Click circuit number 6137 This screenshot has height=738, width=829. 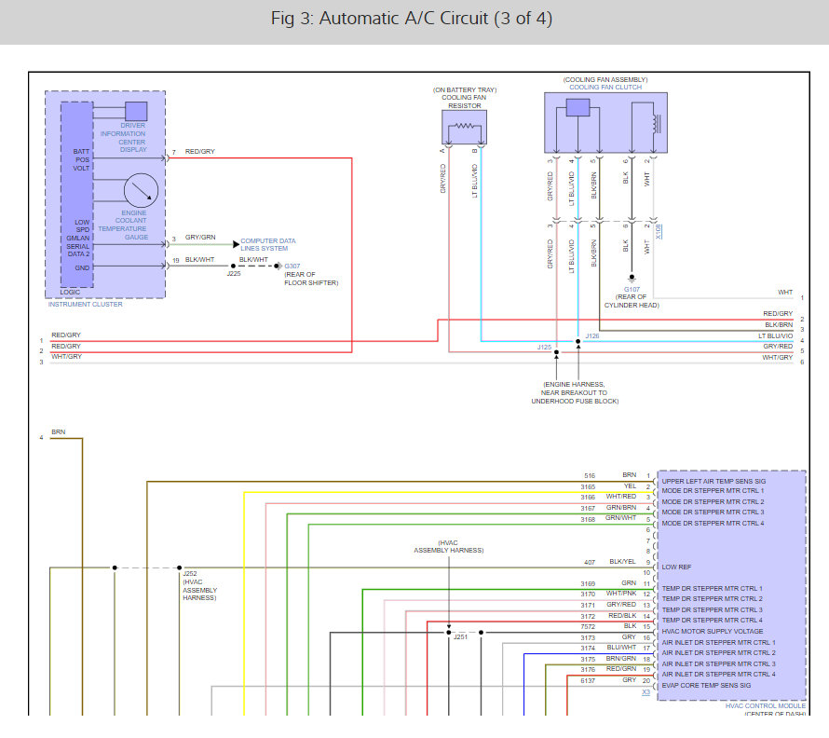588,681
